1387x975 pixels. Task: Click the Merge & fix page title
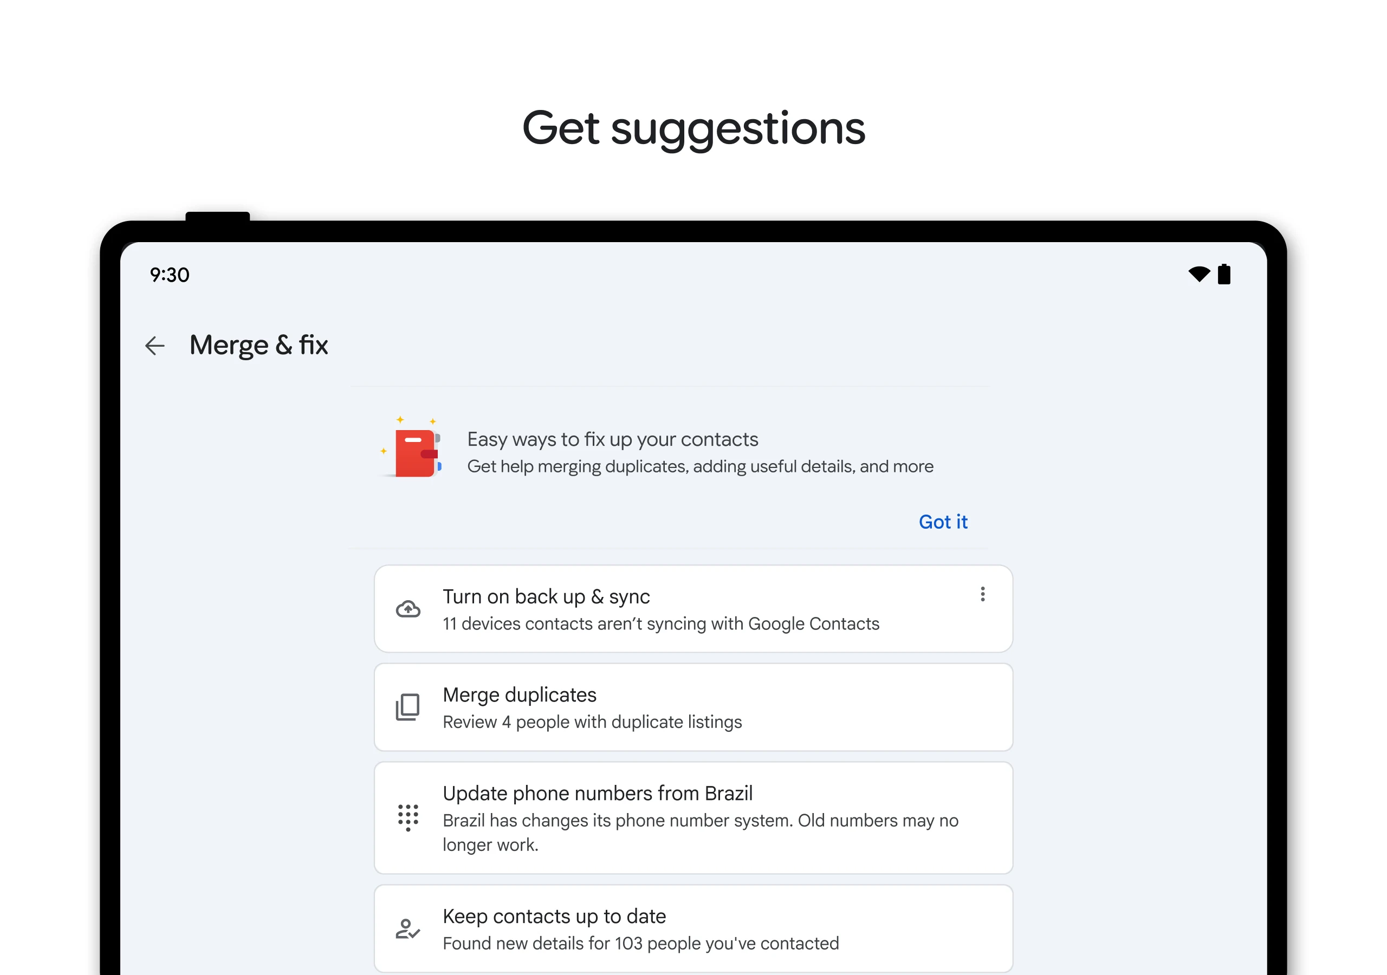point(258,346)
